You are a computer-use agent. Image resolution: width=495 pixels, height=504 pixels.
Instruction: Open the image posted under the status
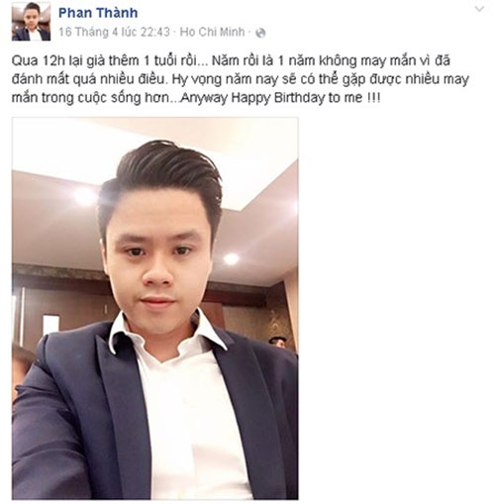tap(155, 308)
